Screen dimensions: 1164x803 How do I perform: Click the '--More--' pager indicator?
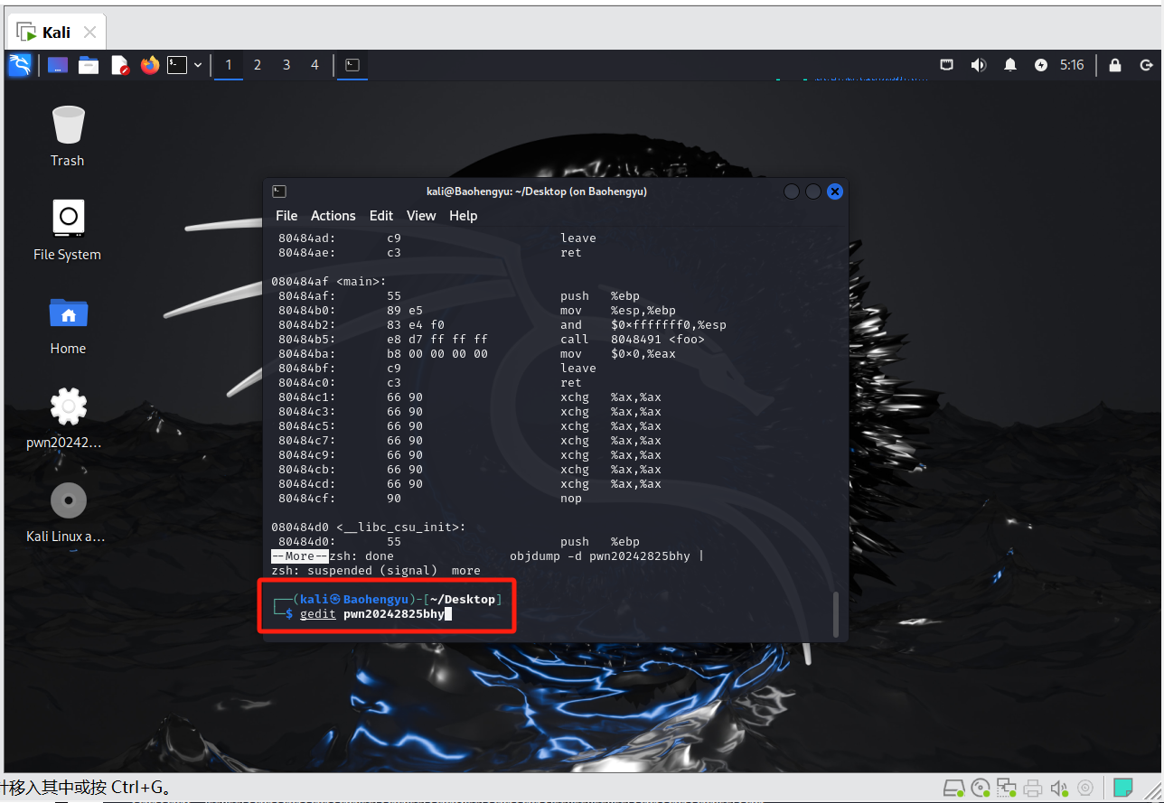(x=300, y=556)
